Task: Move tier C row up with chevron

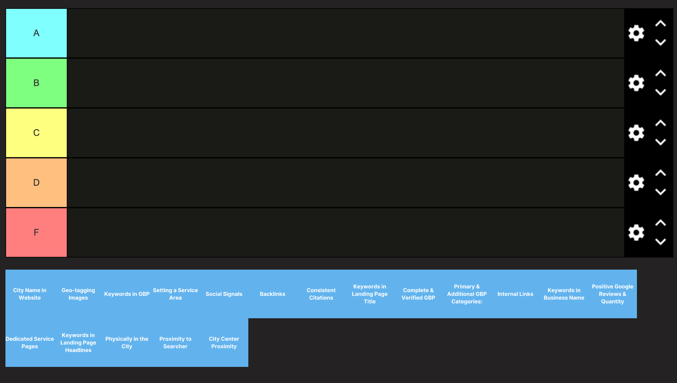Action: tap(660, 123)
